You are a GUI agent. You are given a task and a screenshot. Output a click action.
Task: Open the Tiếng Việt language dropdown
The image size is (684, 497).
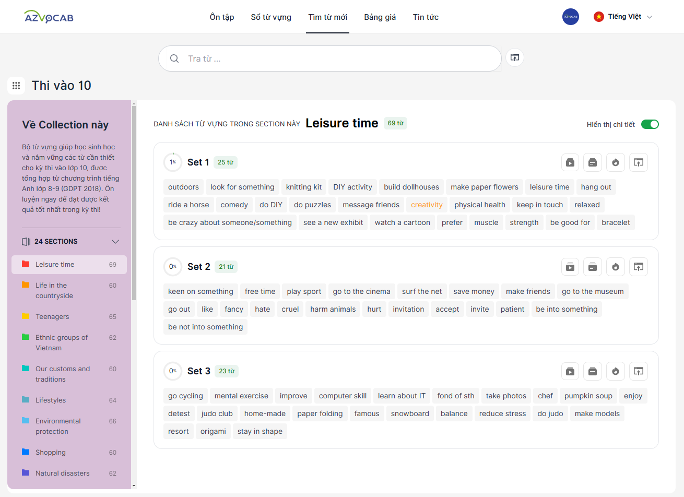(623, 17)
